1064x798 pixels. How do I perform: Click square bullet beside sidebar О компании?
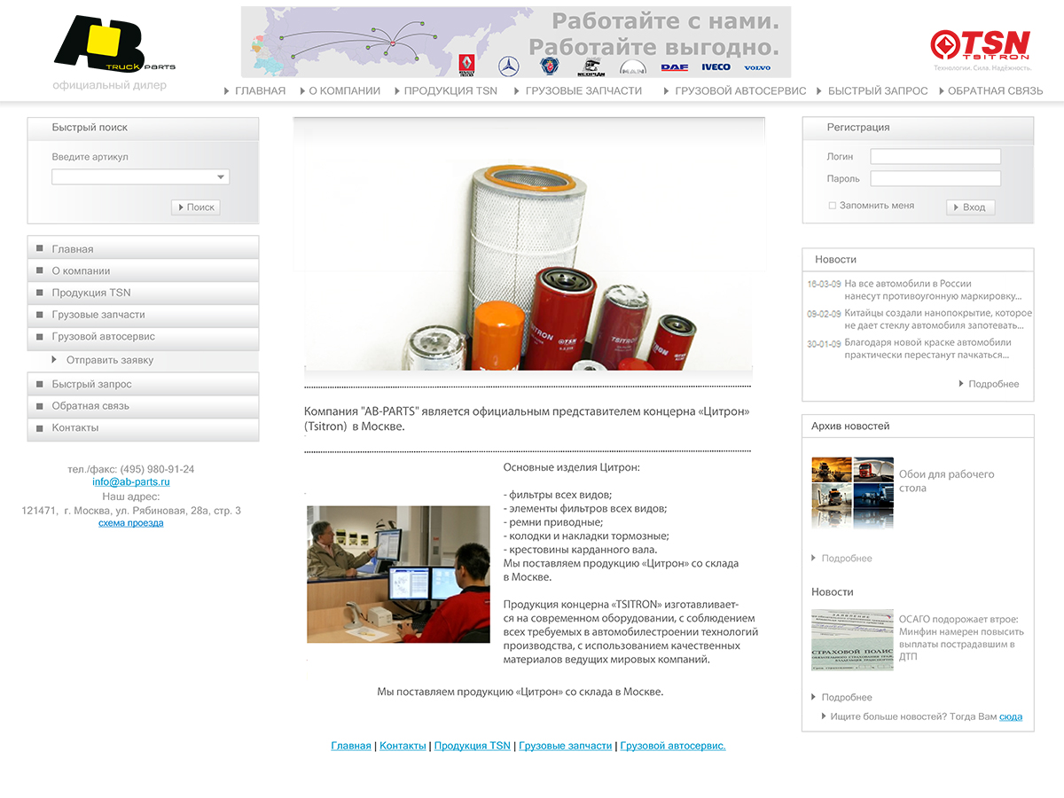click(x=39, y=270)
